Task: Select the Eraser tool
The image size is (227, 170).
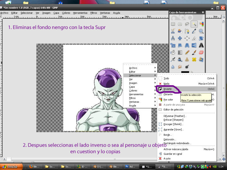Action: pos(201,52)
